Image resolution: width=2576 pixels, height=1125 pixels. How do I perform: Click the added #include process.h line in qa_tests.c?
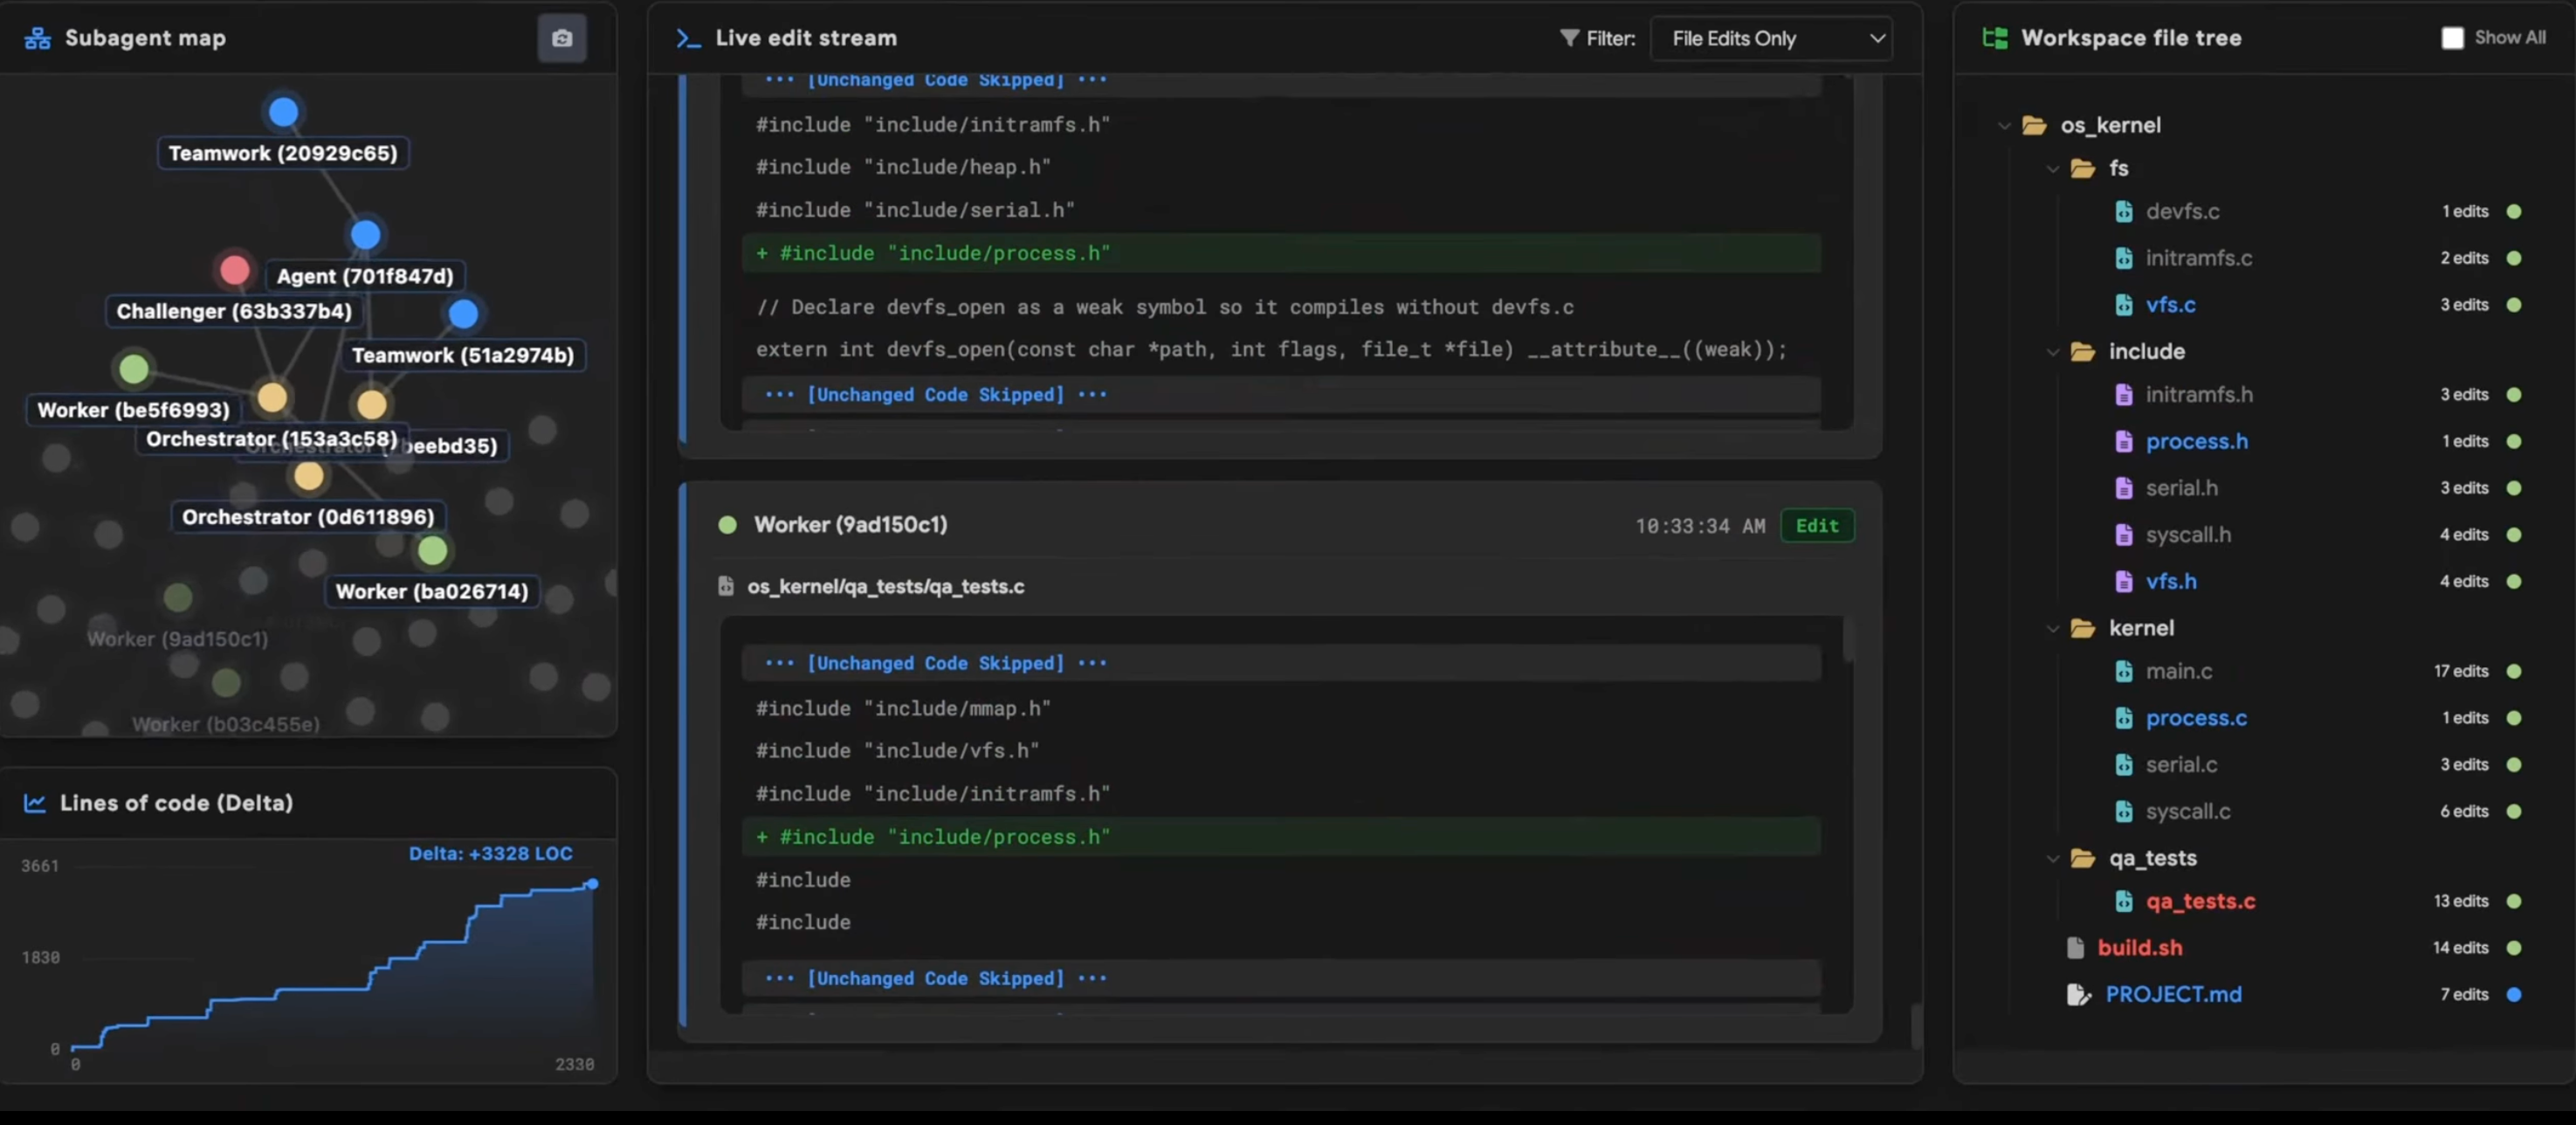pyautogui.click(x=1281, y=837)
